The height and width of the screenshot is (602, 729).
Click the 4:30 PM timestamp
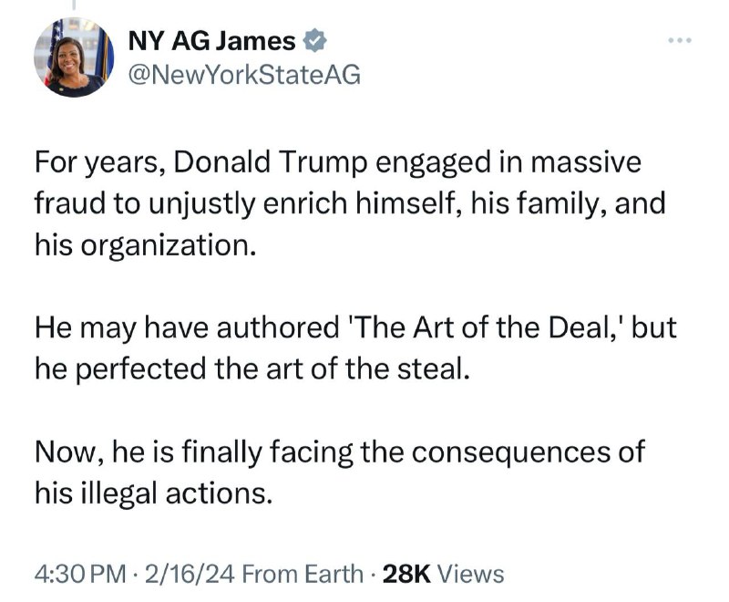point(80,573)
